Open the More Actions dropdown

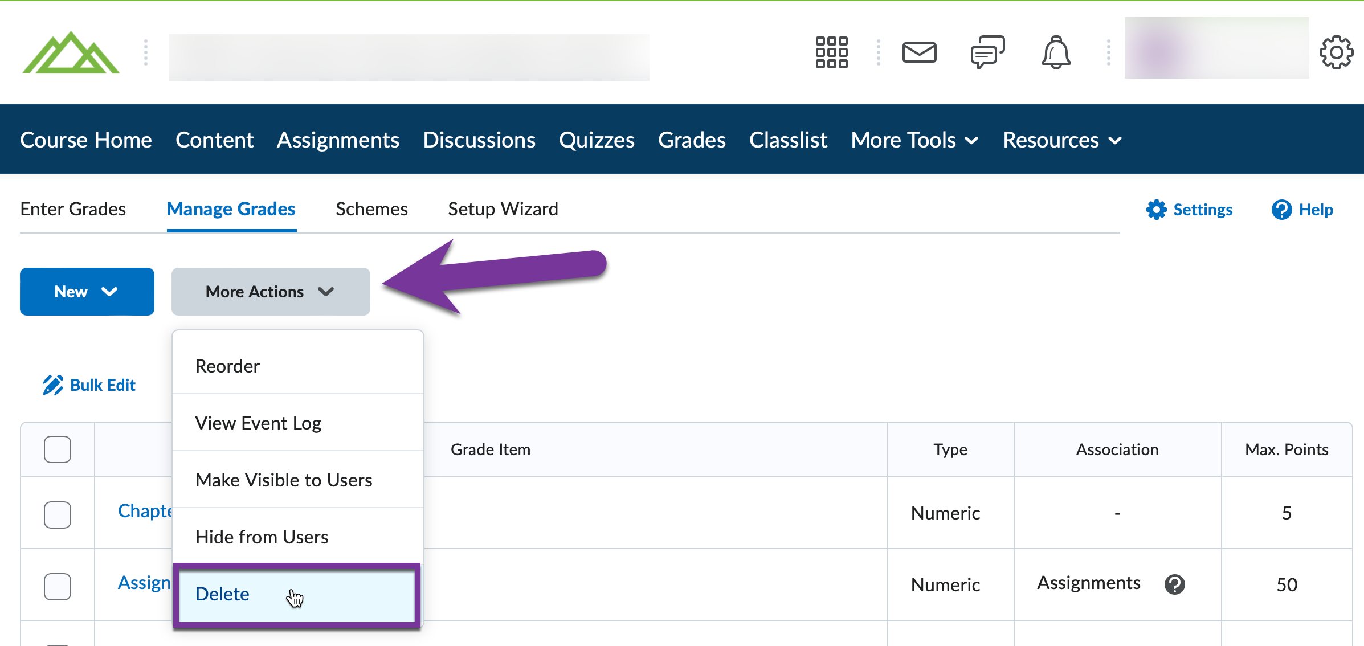coord(269,291)
